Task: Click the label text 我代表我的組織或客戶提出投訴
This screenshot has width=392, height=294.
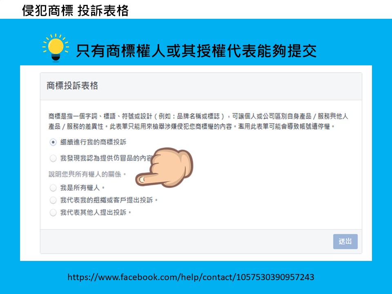Action: coord(109,200)
